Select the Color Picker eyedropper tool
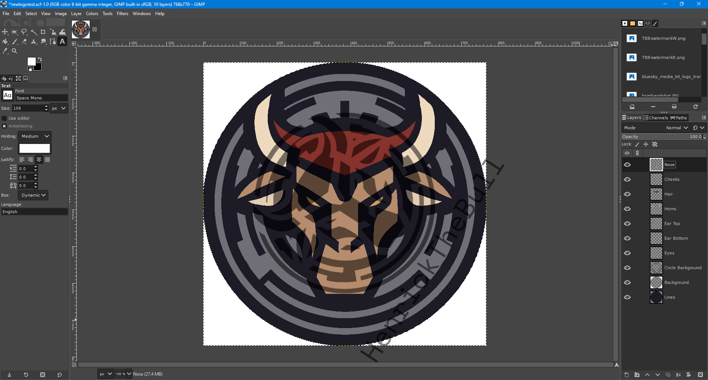This screenshot has height=380, width=708. click(x=5, y=51)
